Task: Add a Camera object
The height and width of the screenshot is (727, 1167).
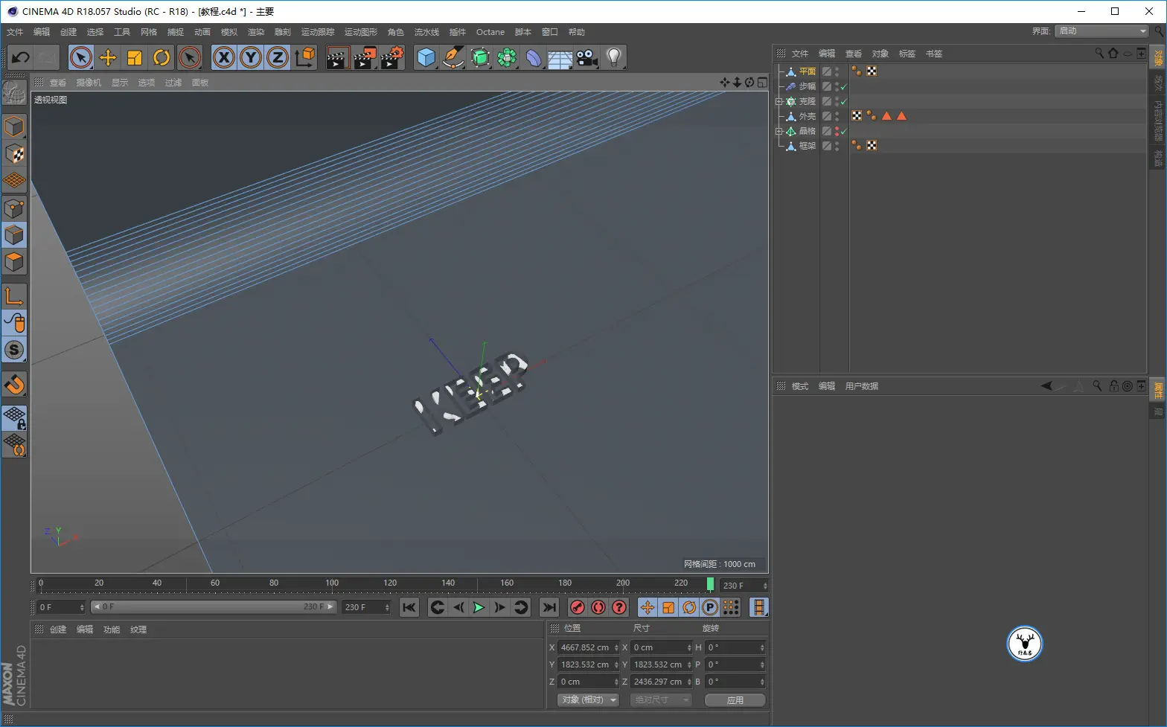Action: (587, 57)
